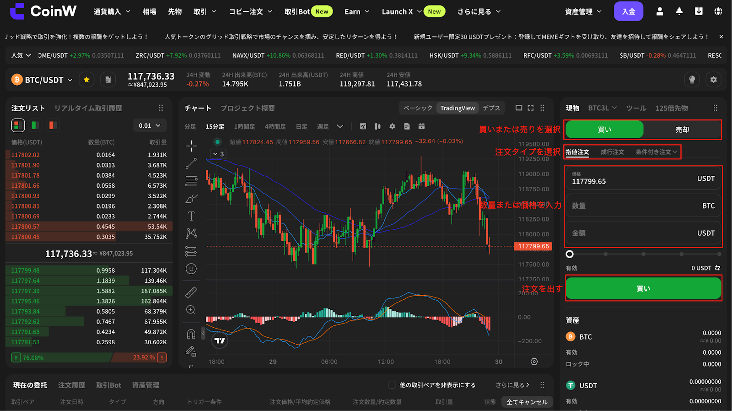Click the 数量 BTC quantity input field
The width and height of the screenshot is (732, 411).
(643, 206)
